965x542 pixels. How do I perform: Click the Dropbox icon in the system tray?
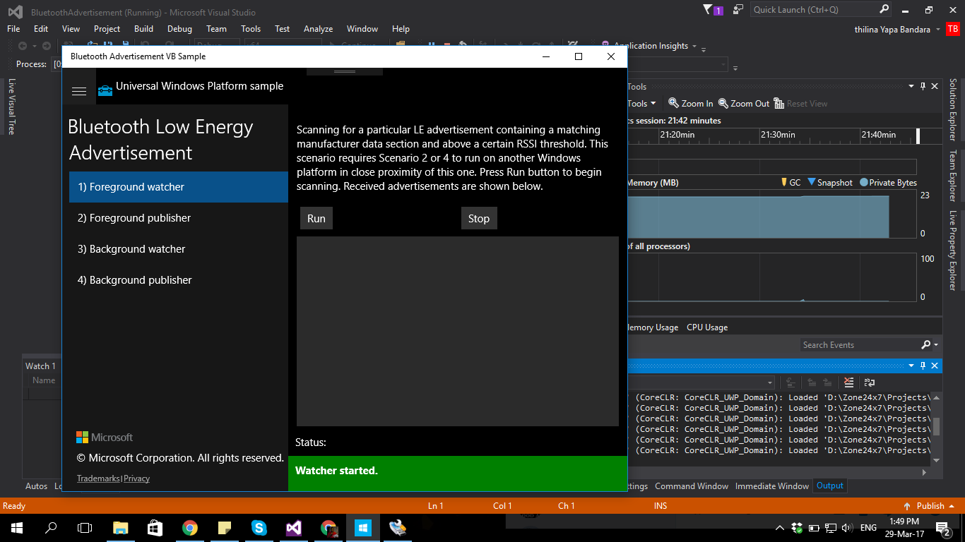click(x=797, y=527)
